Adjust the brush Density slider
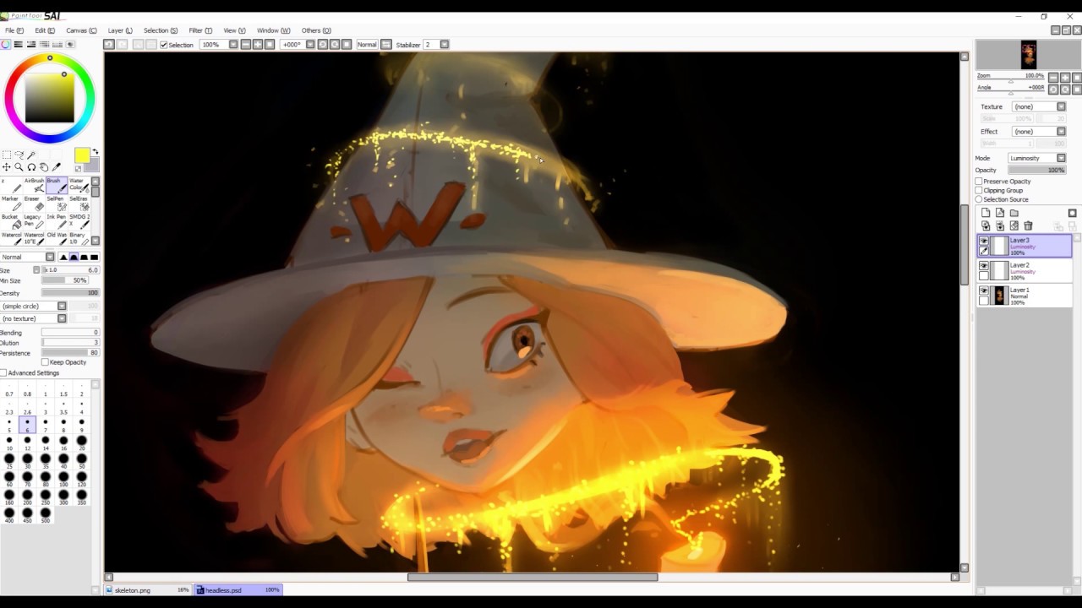The image size is (1082, 608). pyautogui.click(x=70, y=293)
